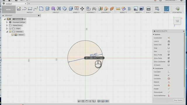The height and width of the screenshot is (105, 187).
Task: Click the Change Parameters table icon in Modify
Action: pos(77,8)
